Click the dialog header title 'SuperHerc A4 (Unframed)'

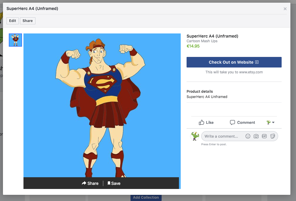tap(32, 9)
